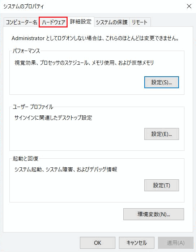
Task: Click the パフォーマンス group label
Action: [x=26, y=51]
